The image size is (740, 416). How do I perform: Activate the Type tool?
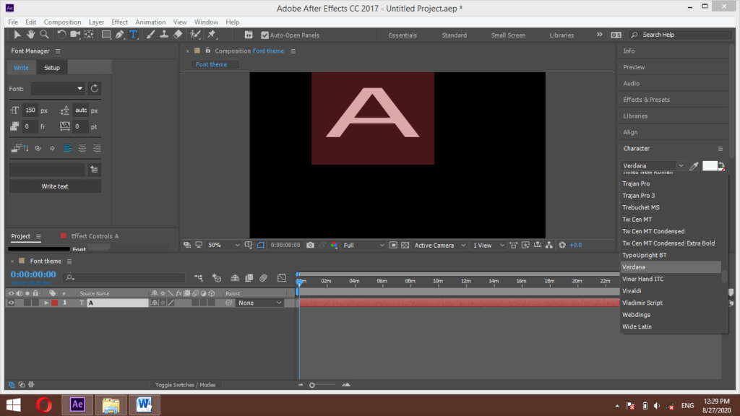click(133, 35)
